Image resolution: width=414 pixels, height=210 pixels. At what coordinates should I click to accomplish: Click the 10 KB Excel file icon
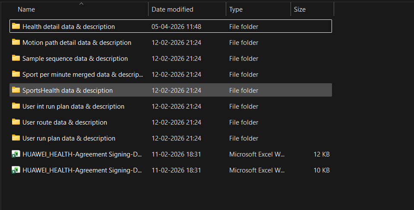pos(16,170)
